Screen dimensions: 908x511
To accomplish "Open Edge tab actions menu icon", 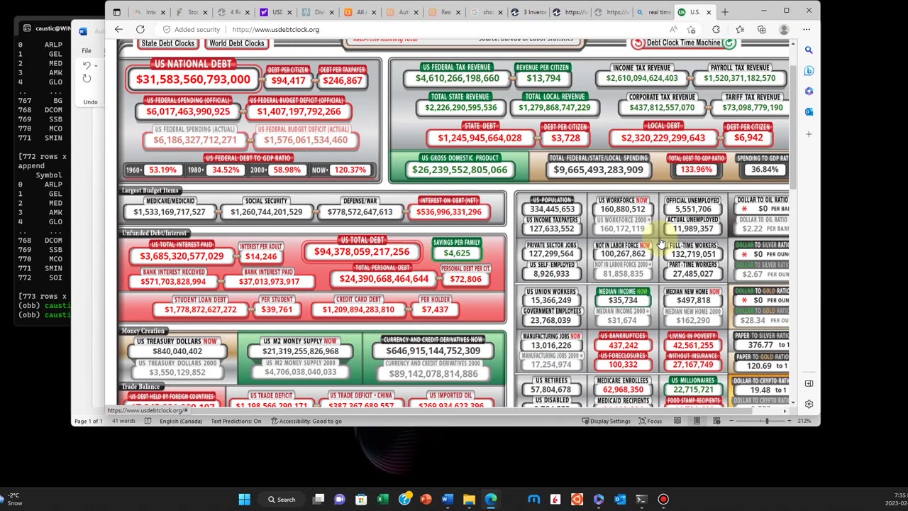I will 117,12.
